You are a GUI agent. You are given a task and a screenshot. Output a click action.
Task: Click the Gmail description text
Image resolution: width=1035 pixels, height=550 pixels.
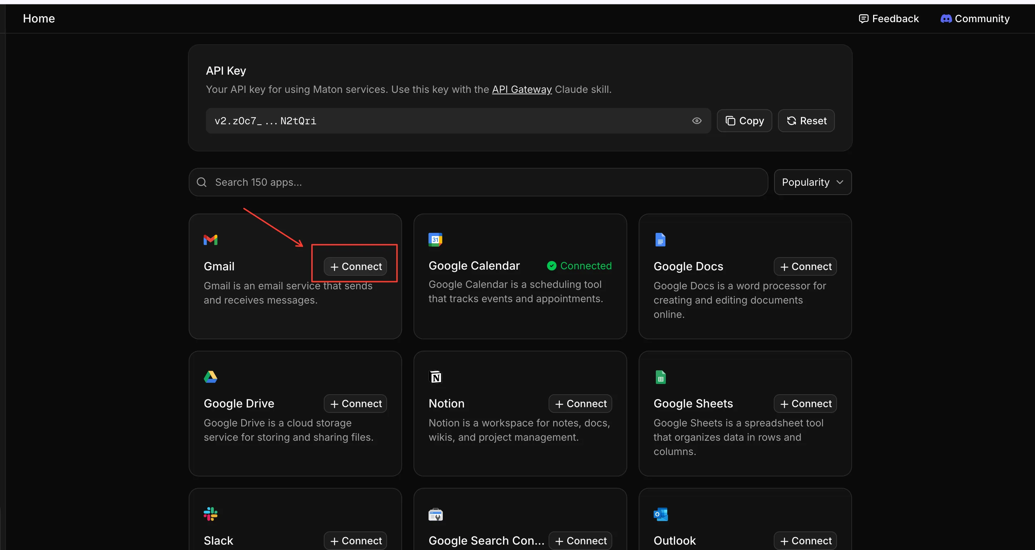click(288, 293)
